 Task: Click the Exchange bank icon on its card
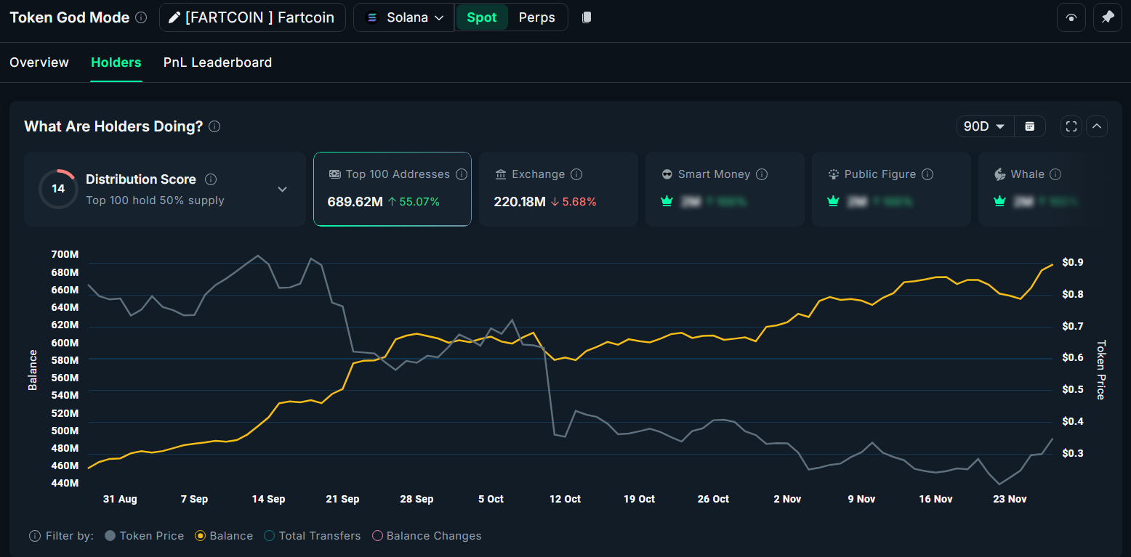pos(501,174)
